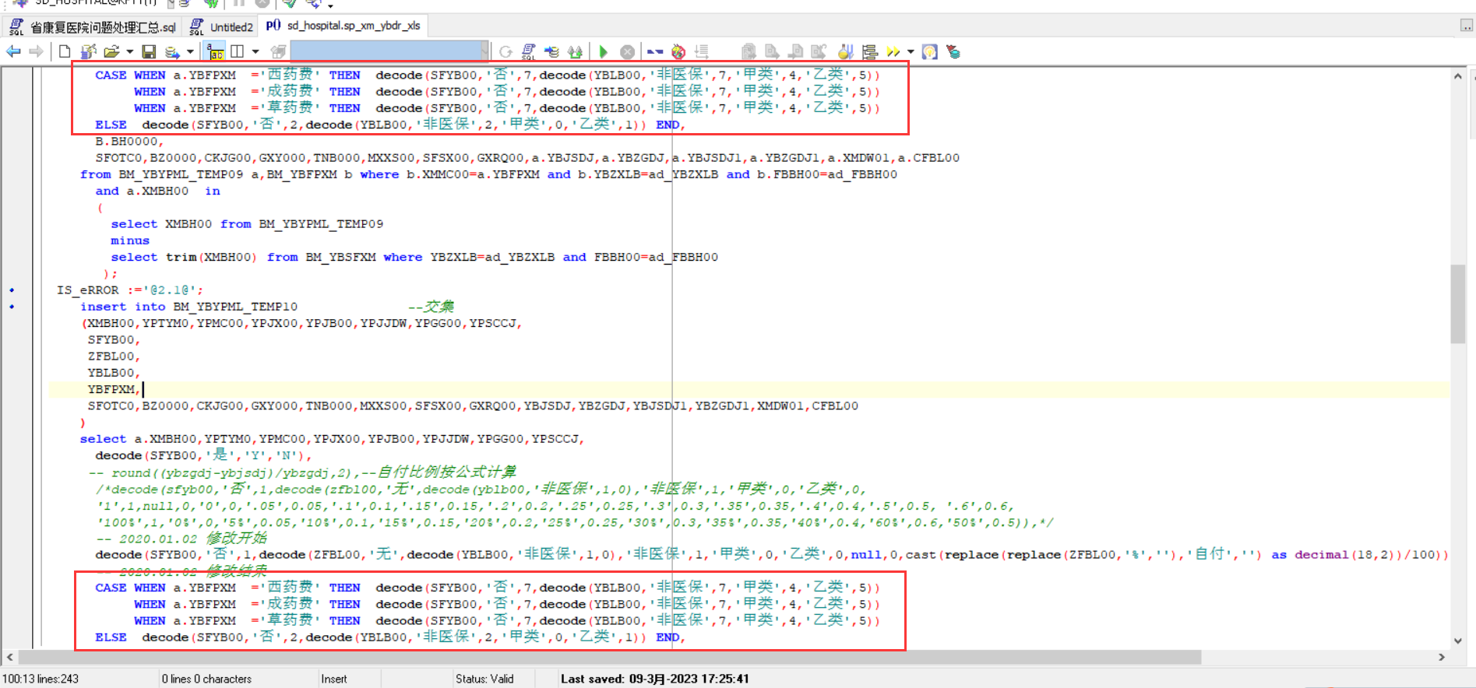The height and width of the screenshot is (688, 1476).
Task: Click the 'minus' keyword in the subquery
Action: (130, 240)
